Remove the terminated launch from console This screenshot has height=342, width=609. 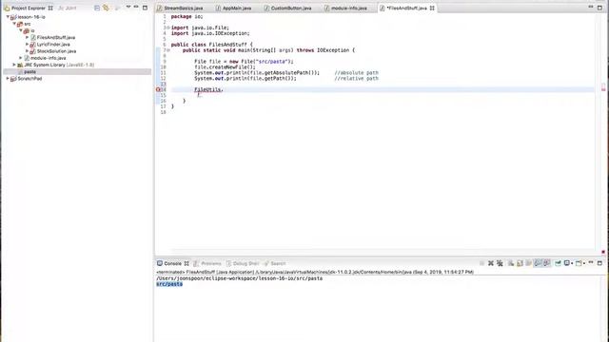pos(491,263)
